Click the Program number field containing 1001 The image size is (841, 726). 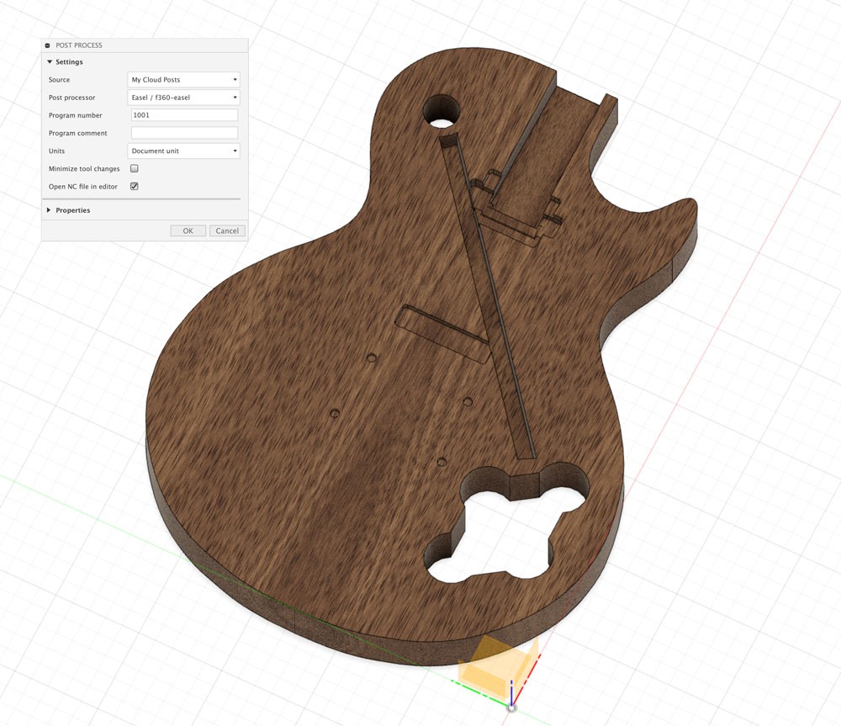[x=183, y=114]
